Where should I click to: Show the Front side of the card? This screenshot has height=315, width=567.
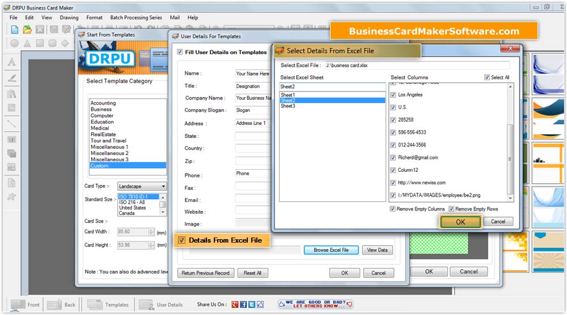pos(24,304)
